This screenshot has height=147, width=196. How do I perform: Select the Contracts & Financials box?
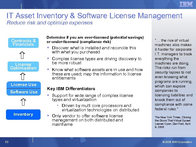click(x=23, y=43)
